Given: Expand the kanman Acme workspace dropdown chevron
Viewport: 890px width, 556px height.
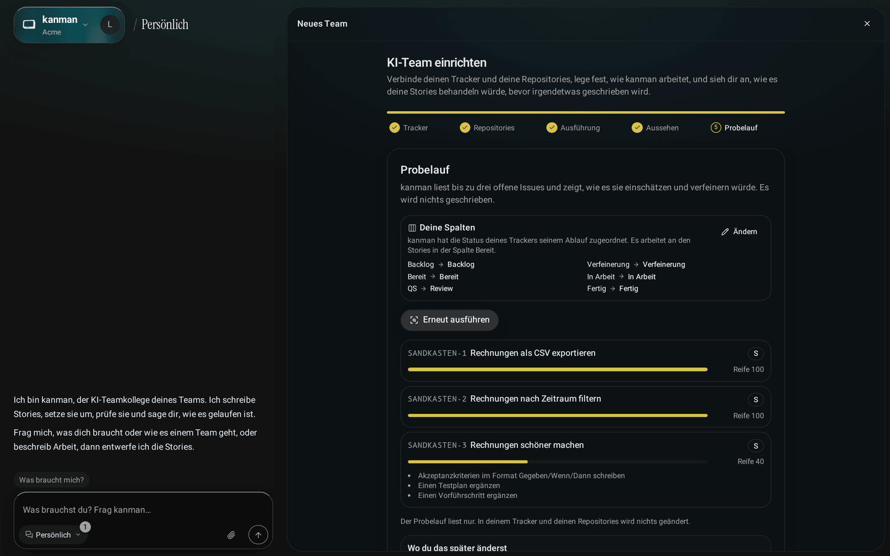Looking at the screenshot, I should point(85,25).
